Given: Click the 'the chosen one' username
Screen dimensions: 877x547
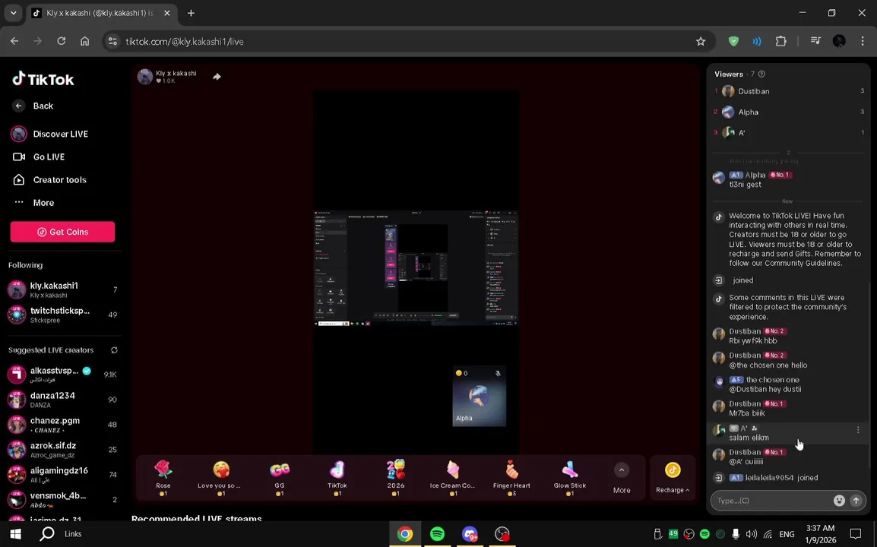Looking at the screenshot, I should (x=772, y=380).
